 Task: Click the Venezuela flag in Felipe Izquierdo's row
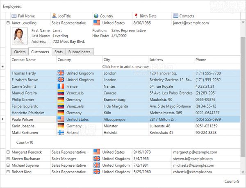pyautogui.click(x=61, y=106)
